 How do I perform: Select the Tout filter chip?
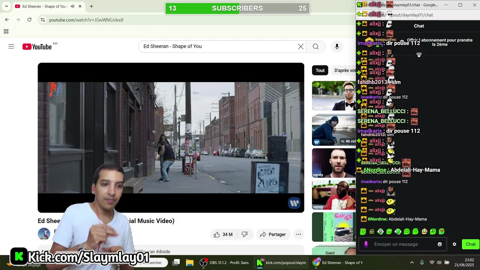320,70
